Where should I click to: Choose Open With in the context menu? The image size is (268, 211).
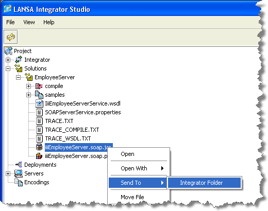click(134, 168)
